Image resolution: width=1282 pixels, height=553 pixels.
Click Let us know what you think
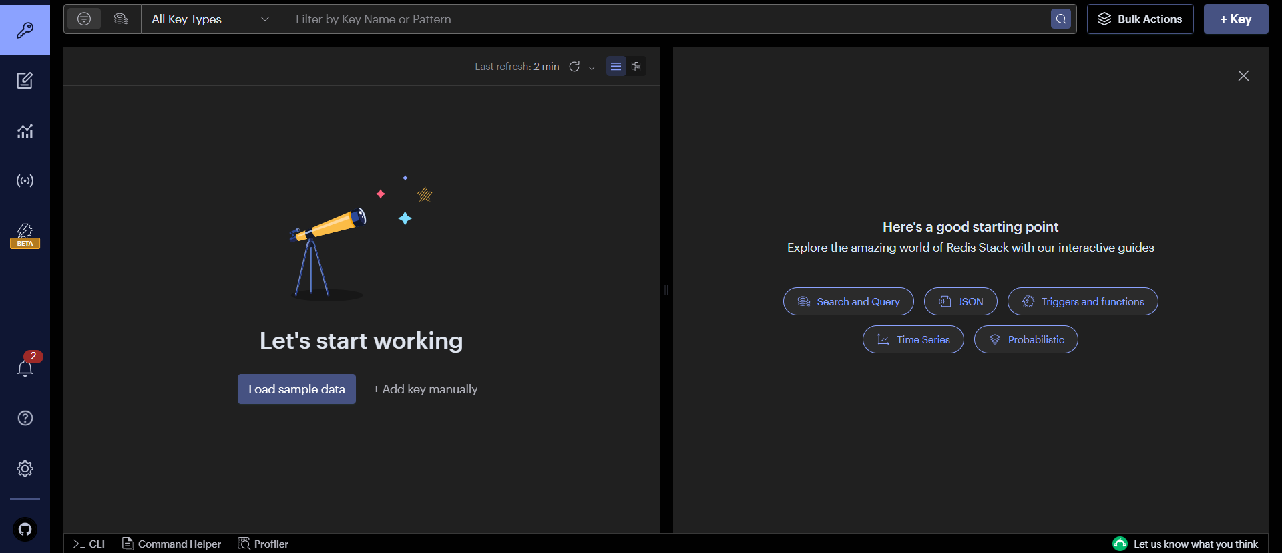[1185, 544]
